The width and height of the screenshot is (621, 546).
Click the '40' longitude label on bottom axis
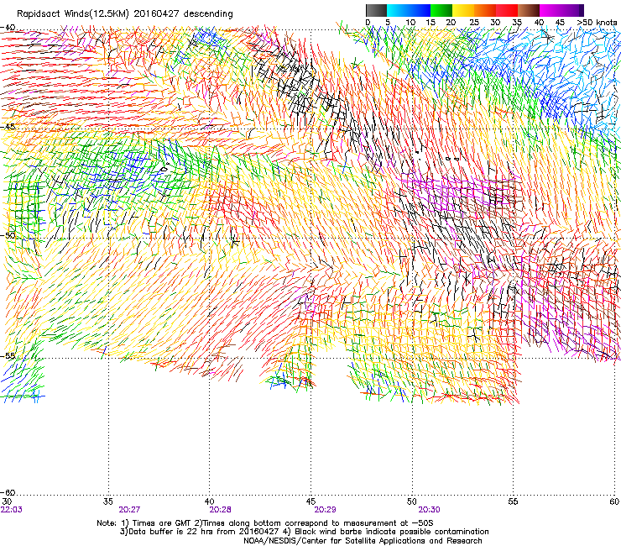tap(210, 501)
